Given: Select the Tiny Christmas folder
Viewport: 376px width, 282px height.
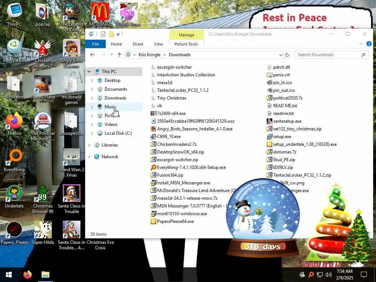Looking at the screenshot, I should pyautogui.click(x=171, y=98).
